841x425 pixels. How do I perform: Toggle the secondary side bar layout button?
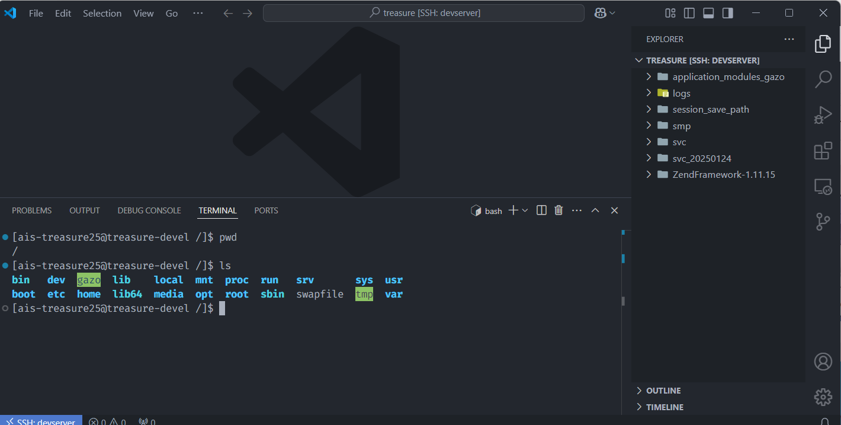(x=727, y=13)
